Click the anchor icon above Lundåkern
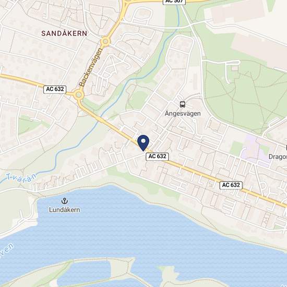 point(64,201)
